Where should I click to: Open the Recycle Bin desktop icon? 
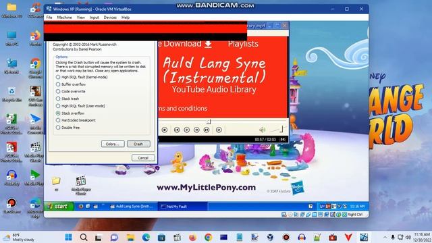[x=12, y=94]
